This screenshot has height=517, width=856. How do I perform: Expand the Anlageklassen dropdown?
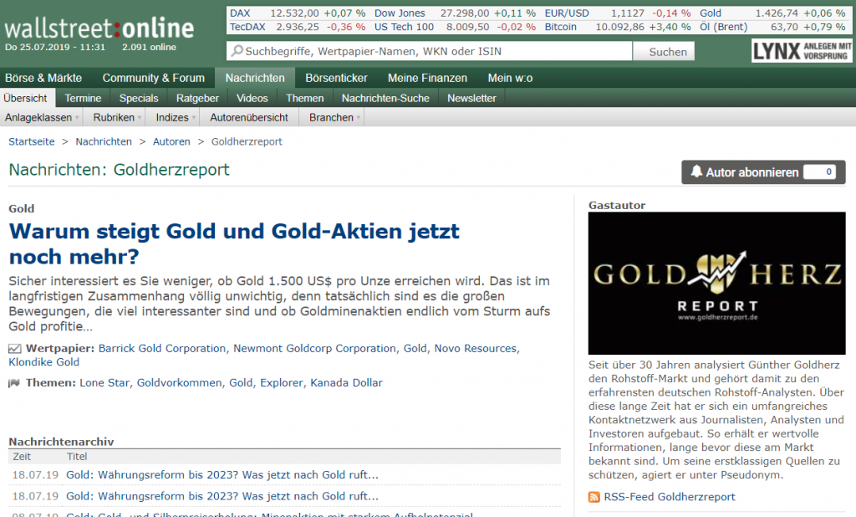42,118
